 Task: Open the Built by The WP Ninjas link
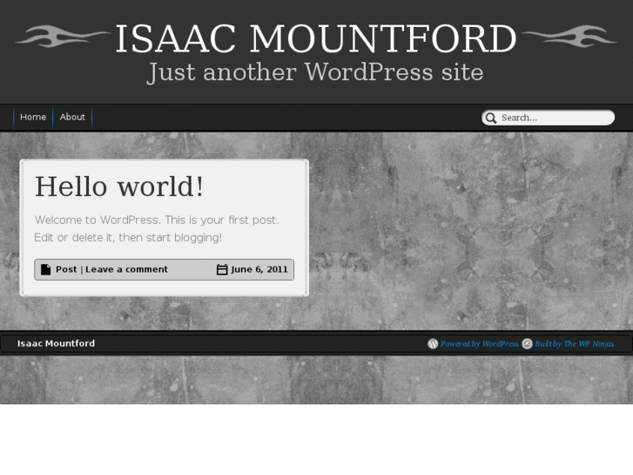(575, 343)
